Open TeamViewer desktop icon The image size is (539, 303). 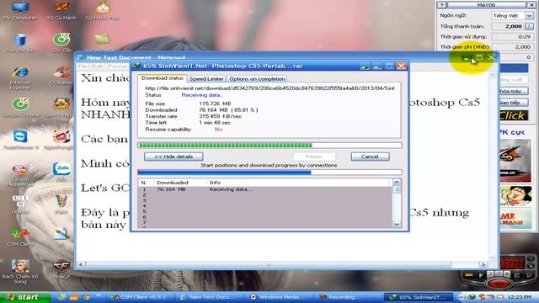(x=20, y=140)
